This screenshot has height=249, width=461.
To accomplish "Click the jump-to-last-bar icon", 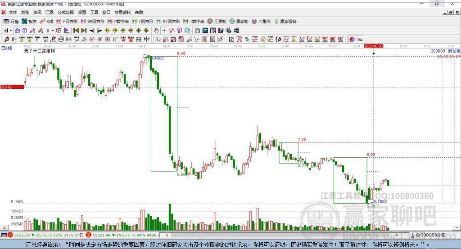I will [84, 31].
